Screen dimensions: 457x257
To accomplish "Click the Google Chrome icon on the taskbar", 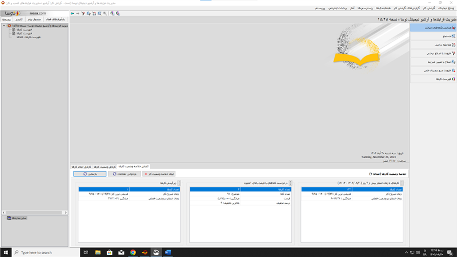I will [133, 252].
